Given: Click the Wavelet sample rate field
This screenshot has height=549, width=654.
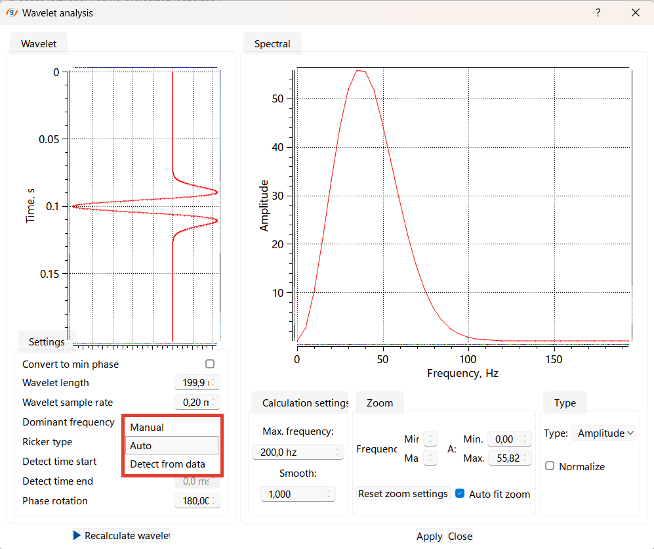Looking at the screenshot, I should 195,401.
